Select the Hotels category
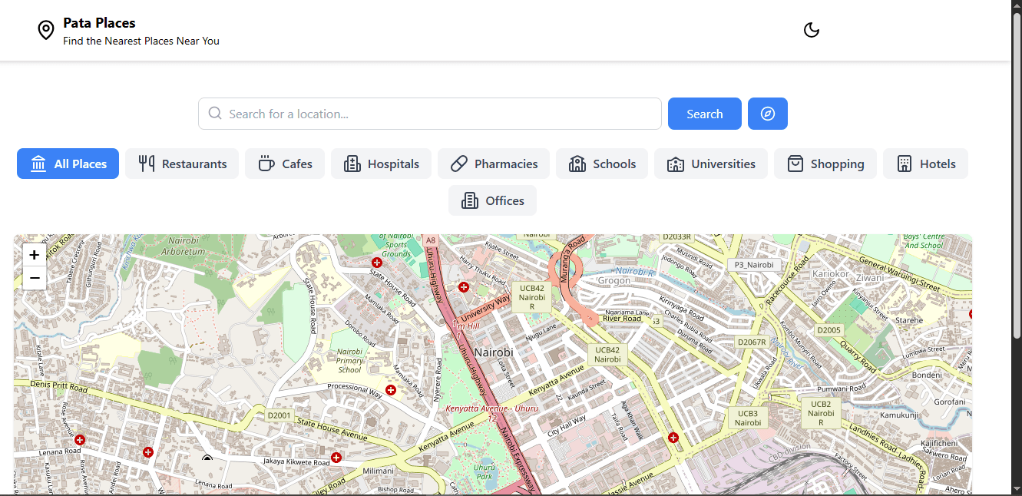This screenshot has width=1022, height=496. coord(925,164)
